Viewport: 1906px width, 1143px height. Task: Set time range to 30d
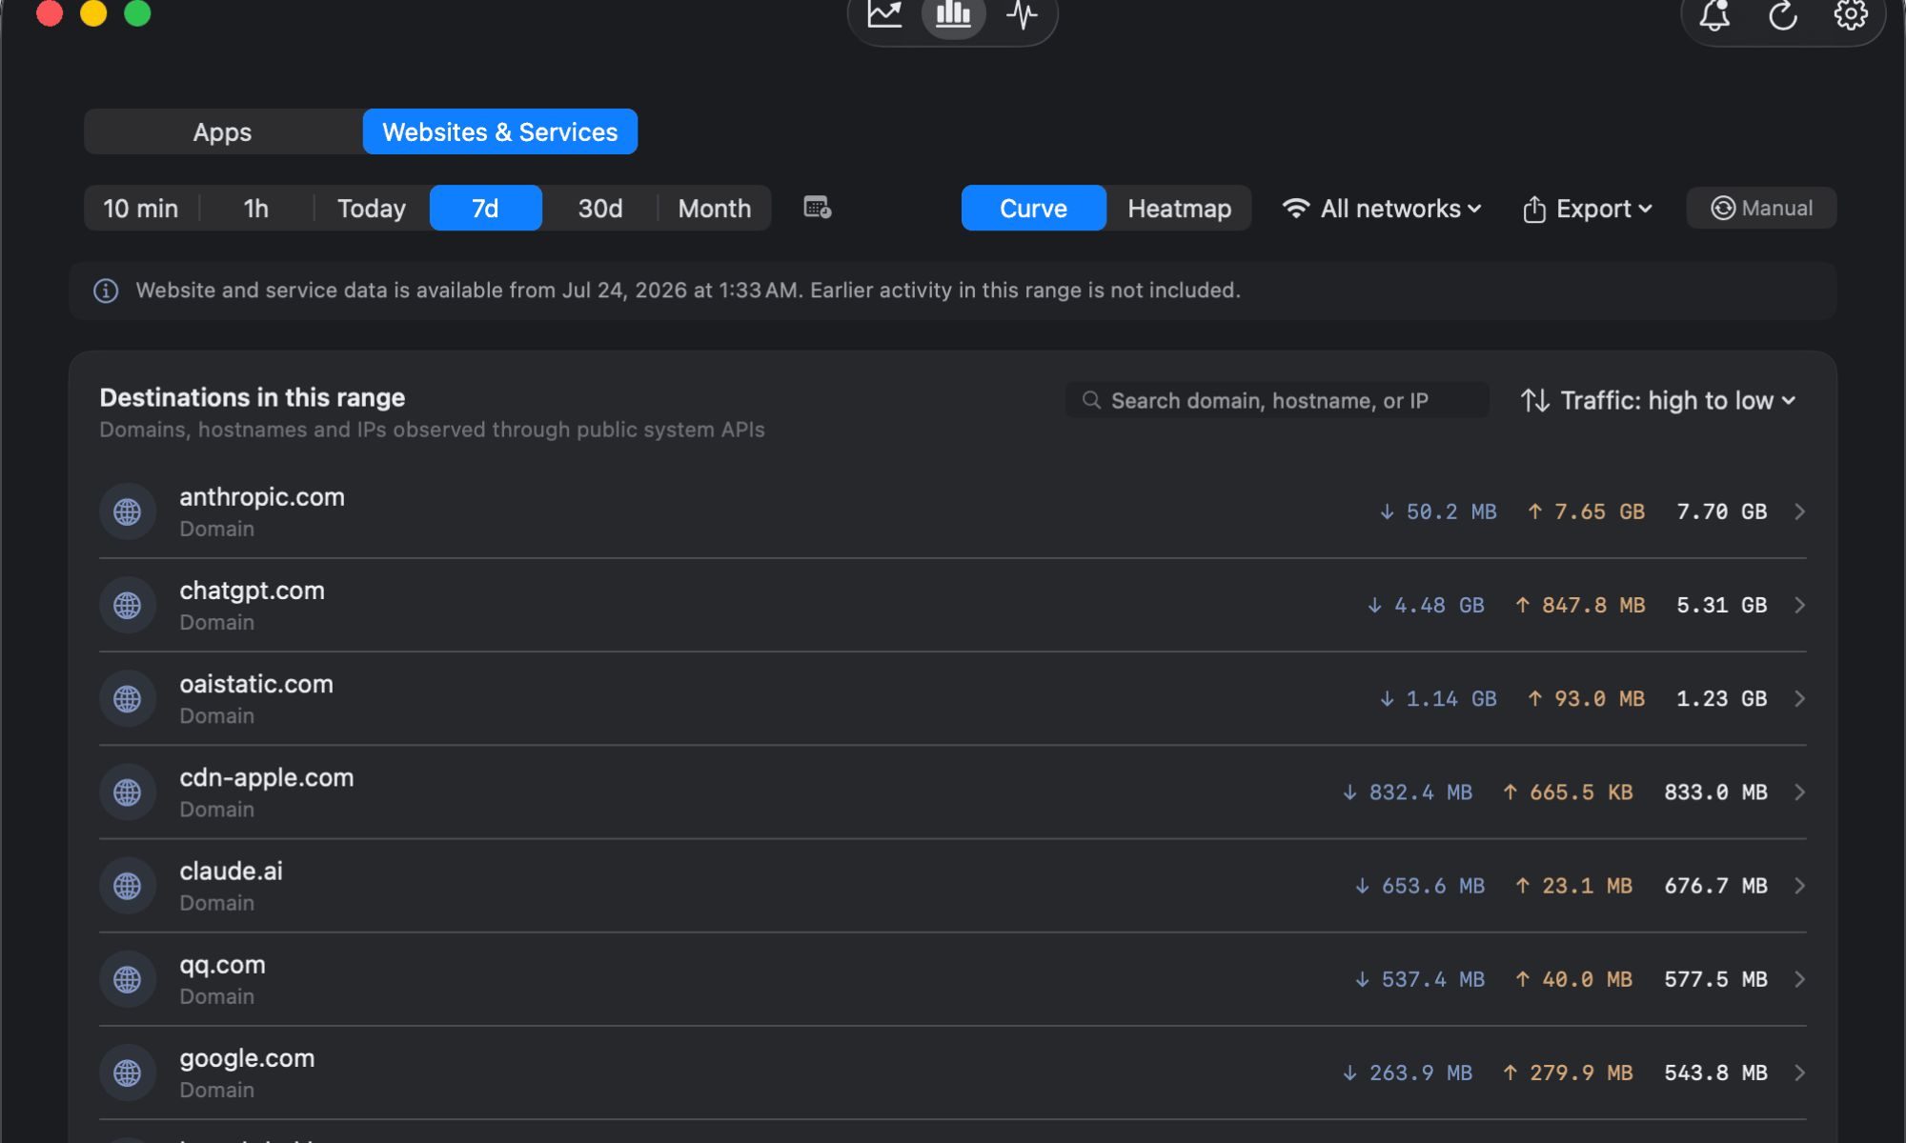point(600,208)
